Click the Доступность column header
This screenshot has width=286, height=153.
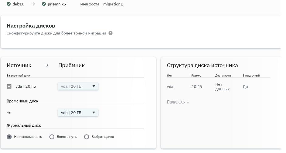(x=223, y=76)
